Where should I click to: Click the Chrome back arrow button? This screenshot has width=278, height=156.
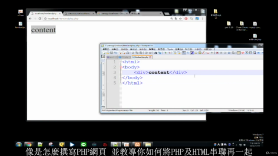click(x=30, y=19)
